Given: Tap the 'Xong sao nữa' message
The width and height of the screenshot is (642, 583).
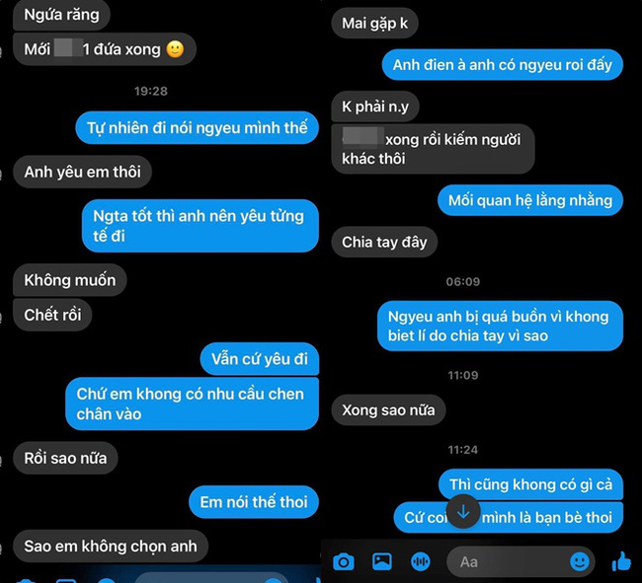Looking at the screenshot, I should tap(388, 410).
